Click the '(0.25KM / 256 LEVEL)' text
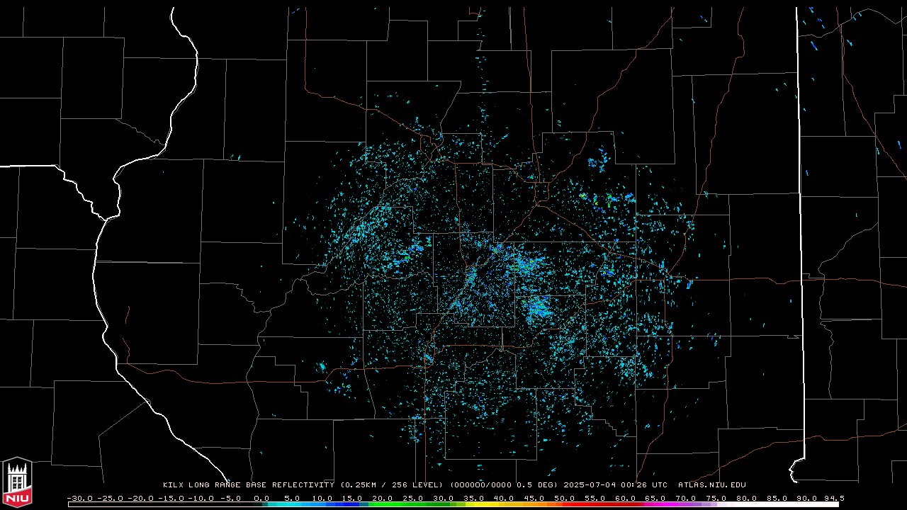 pos(392,485)
